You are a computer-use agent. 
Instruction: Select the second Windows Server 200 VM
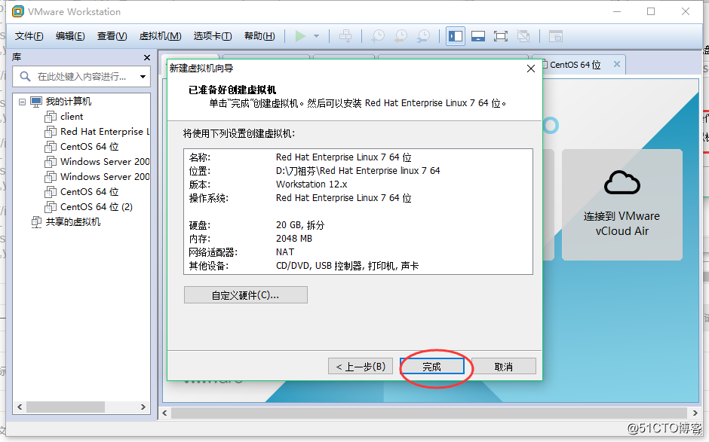[104, 176]
